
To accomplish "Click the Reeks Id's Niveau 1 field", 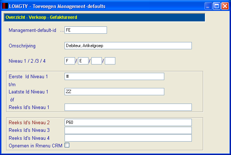I will (x=128, y=107).
